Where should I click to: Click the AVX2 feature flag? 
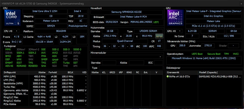click(x=55, y=53)
